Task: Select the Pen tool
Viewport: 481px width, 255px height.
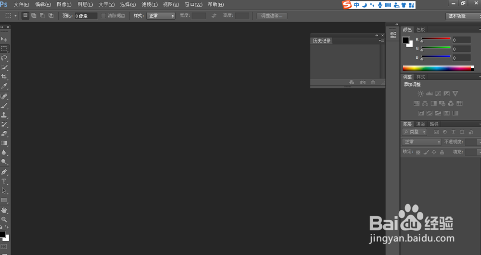Action: pyautogui.click(x=4, y=172)
